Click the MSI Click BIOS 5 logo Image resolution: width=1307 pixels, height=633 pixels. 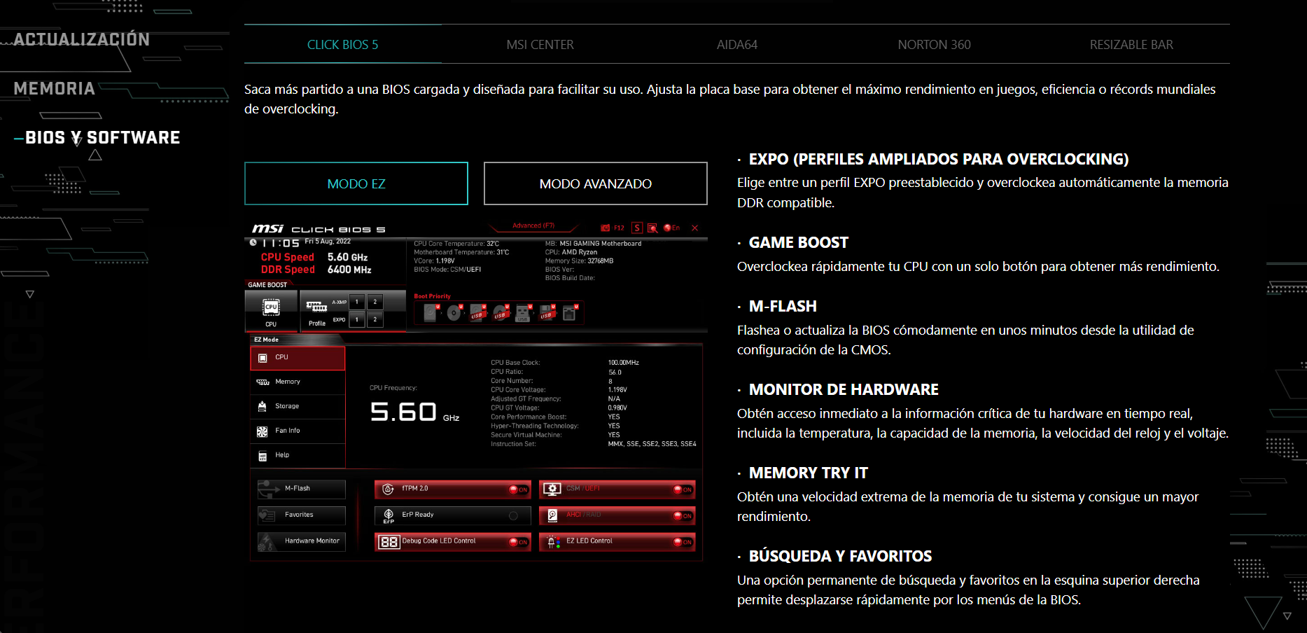point(319,229)
